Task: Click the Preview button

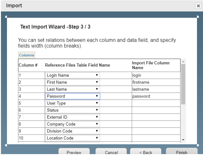Action: coord(74,151)
